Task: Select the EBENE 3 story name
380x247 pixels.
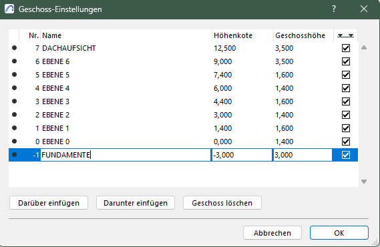Action: point(55,101)
